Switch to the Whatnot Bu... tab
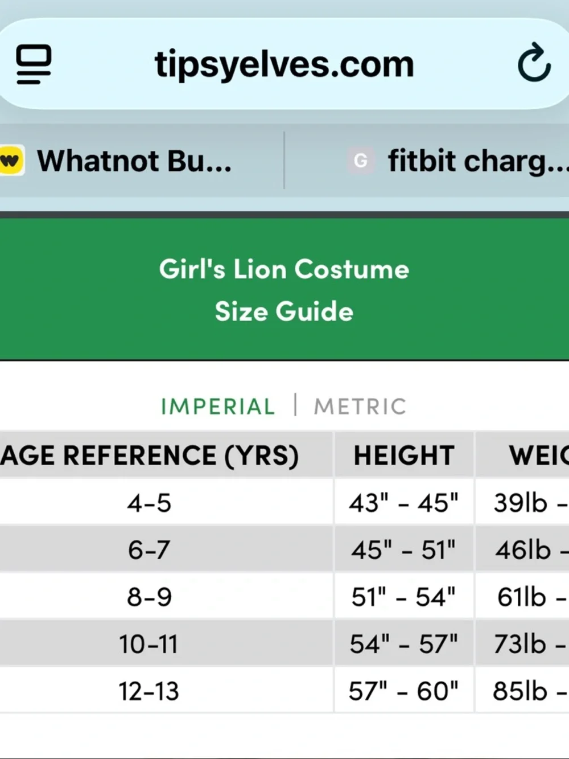The height and width of the screenshot is (759, 569). pos(135,161)
